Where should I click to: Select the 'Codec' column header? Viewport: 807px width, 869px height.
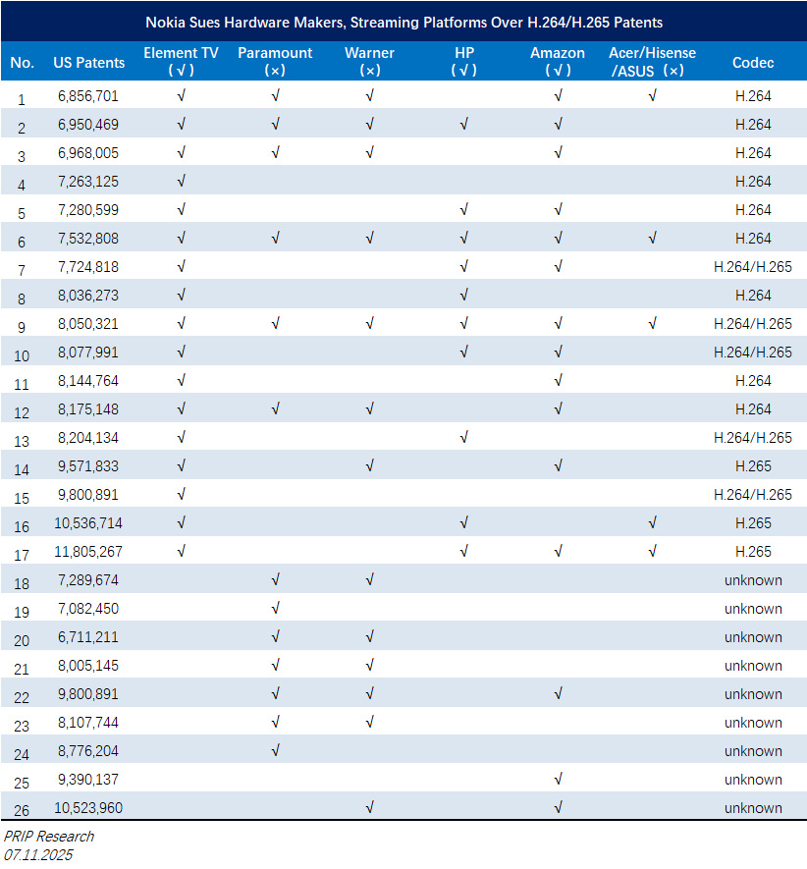point(753,62)
